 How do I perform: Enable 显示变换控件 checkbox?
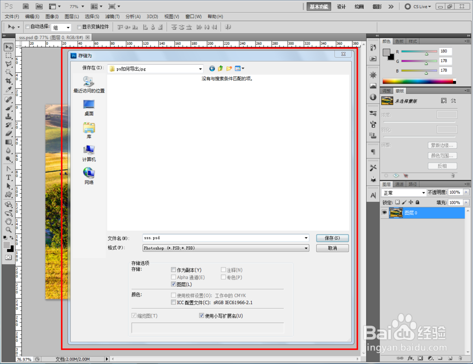coord(79,27)
